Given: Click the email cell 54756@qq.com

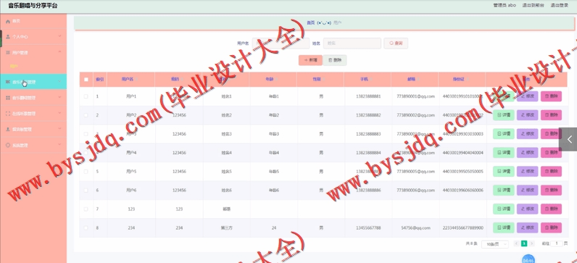Looking at the screenshot, I should (415, 228).
